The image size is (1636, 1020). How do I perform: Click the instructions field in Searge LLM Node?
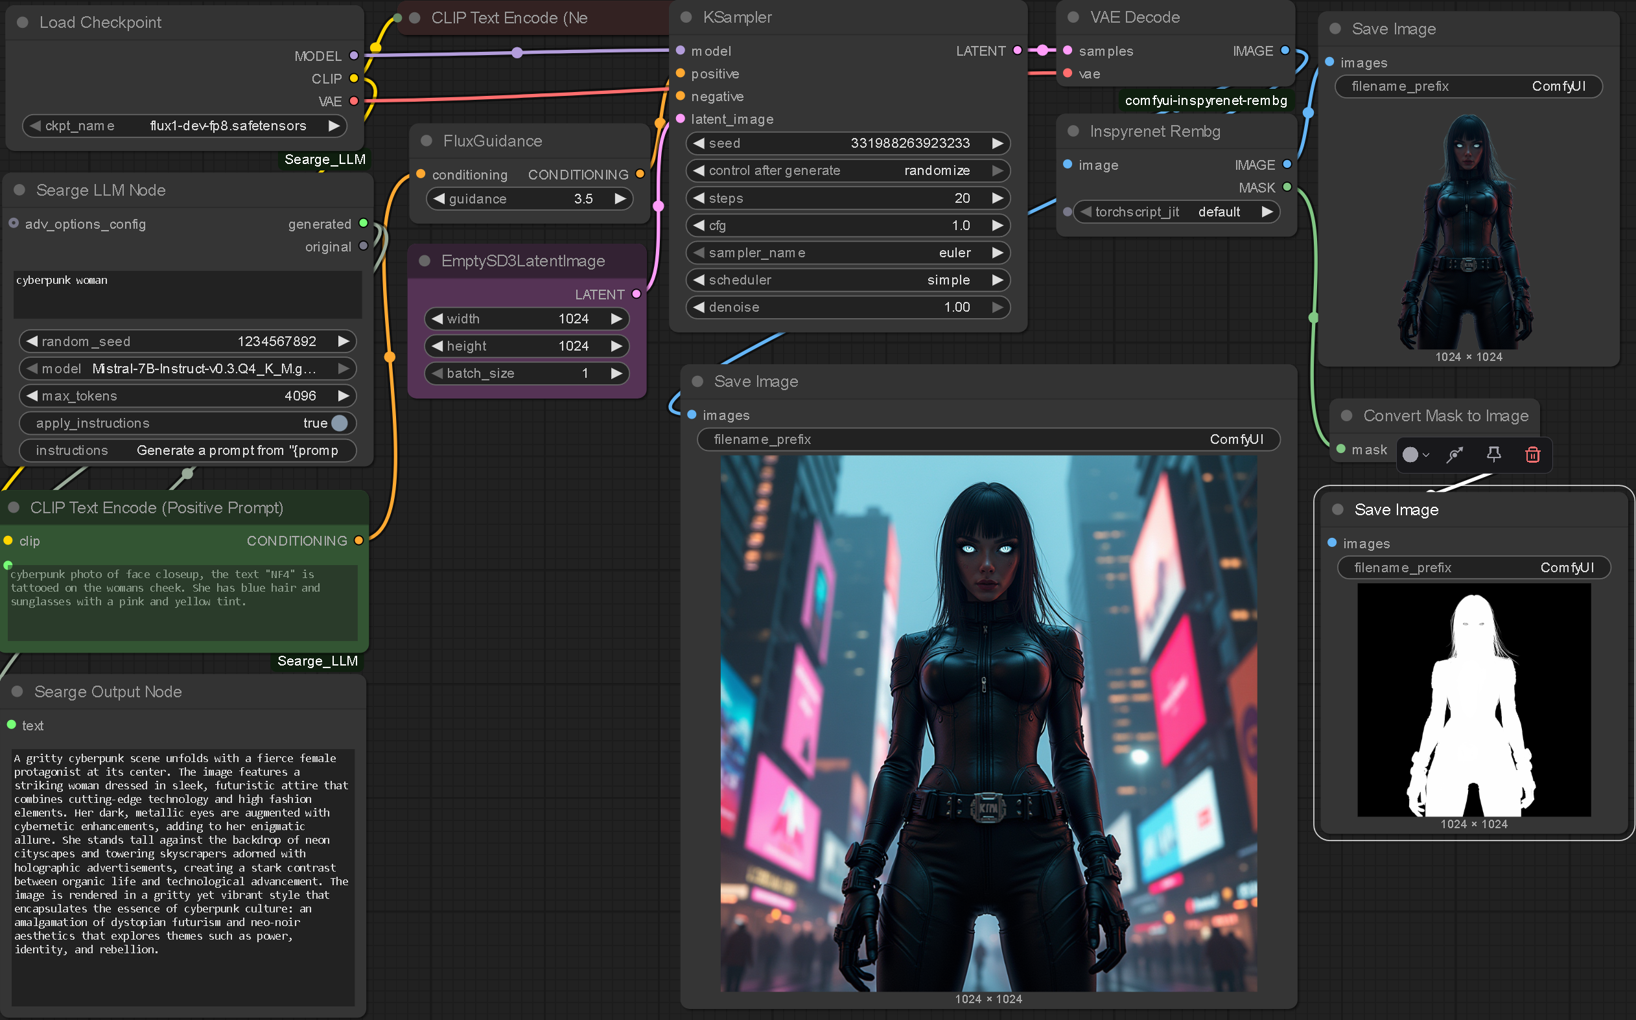(187, 450)
